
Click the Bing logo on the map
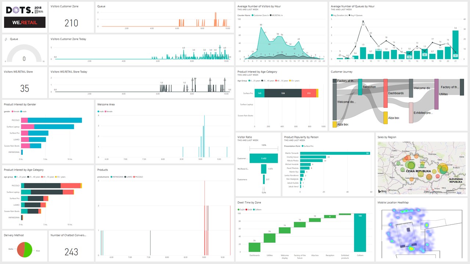(x=383, y=191)
